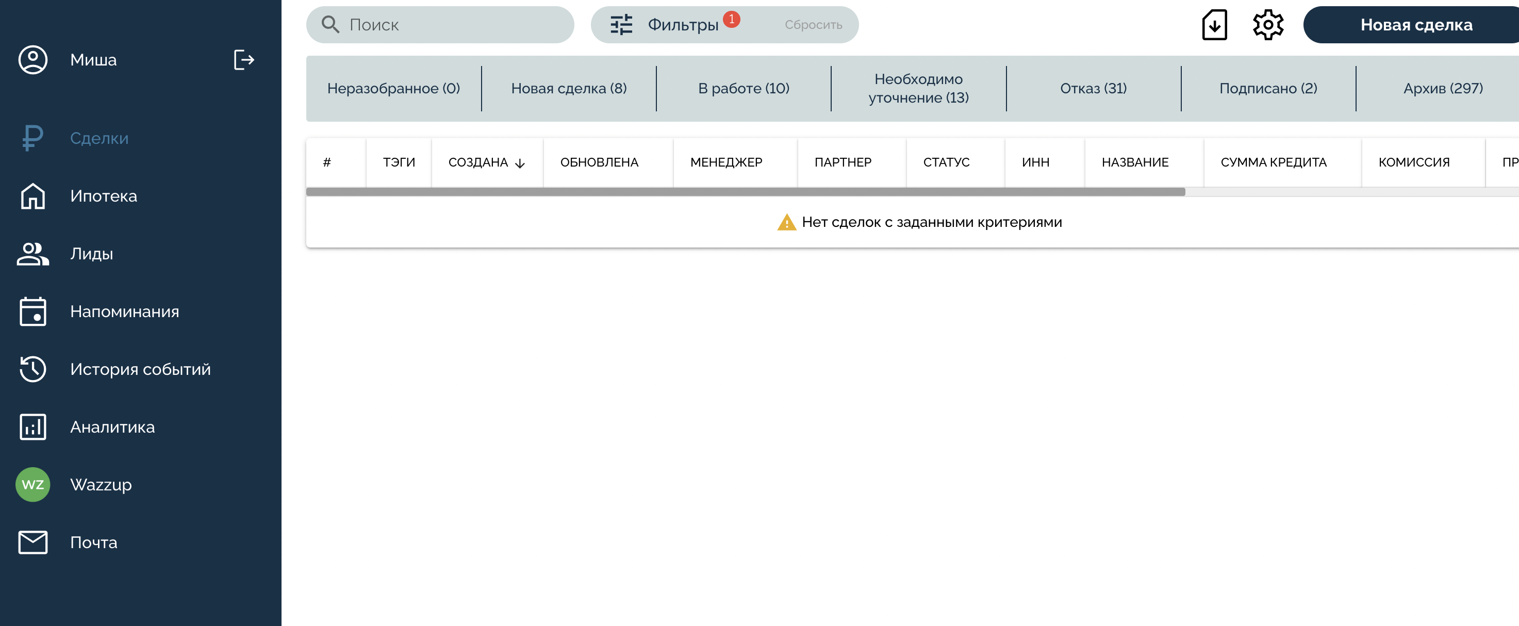Click Сбросить to reset filters
The height and width of the screenshot is (626, 1519).
point(813,25)
